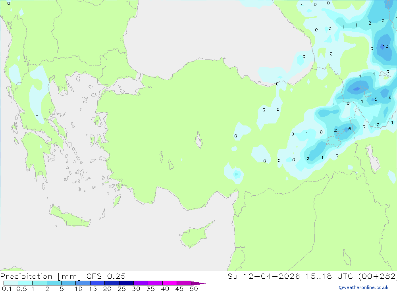Select the 45–50 mm legend swatch
This screenshot has height=291, width=397.
[184, 283]
